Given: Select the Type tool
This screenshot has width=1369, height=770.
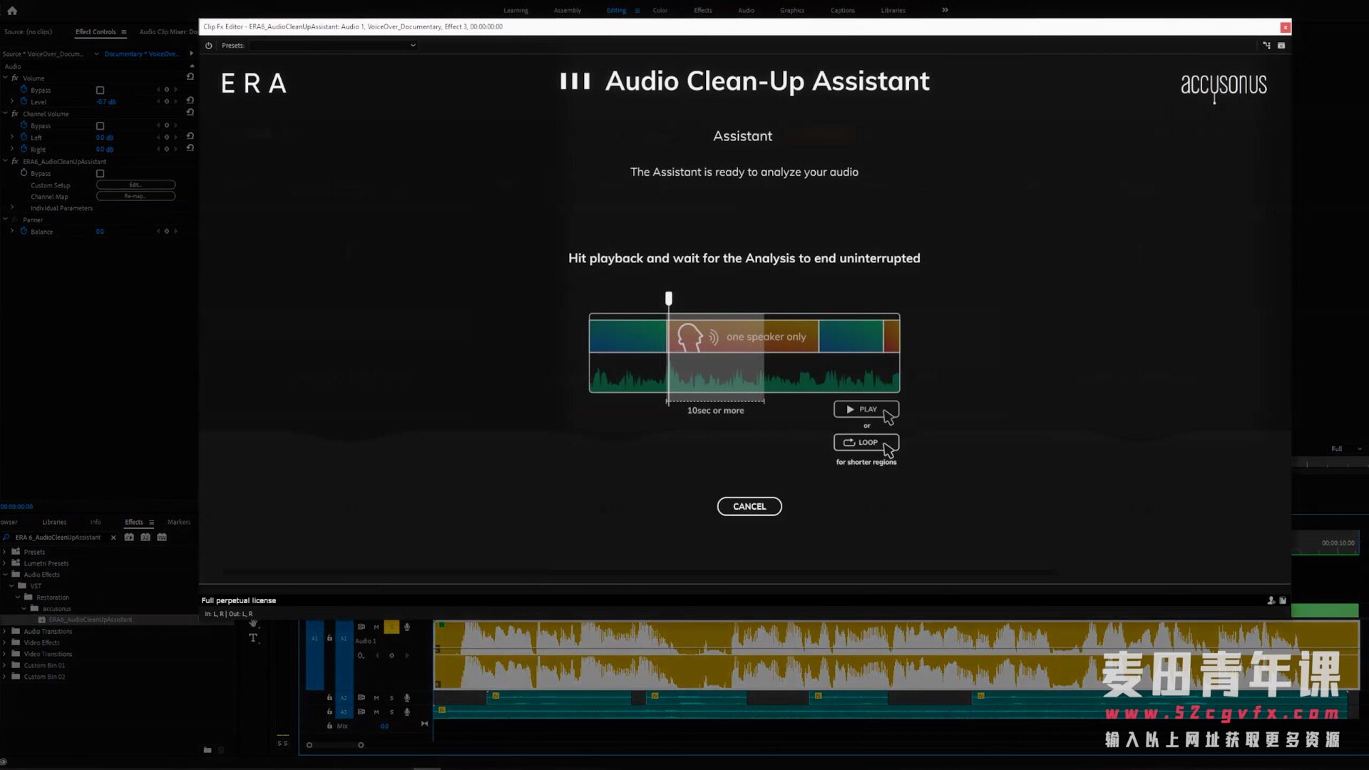Looking at the screenshot, I should tap(253, 638).
